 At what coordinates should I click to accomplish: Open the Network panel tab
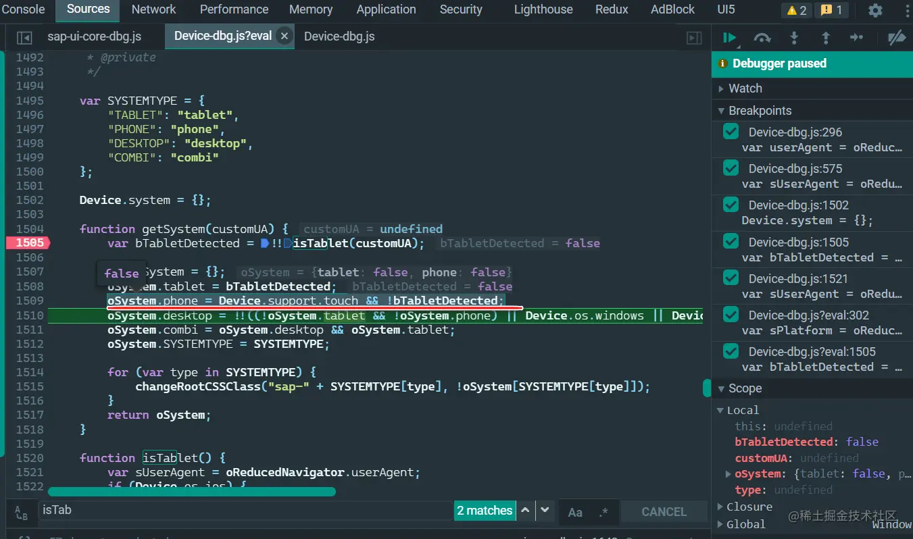(153, 9)
